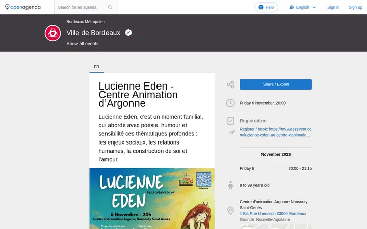Click the Friday 6 20:00 - 21:15 timing row

276,168
